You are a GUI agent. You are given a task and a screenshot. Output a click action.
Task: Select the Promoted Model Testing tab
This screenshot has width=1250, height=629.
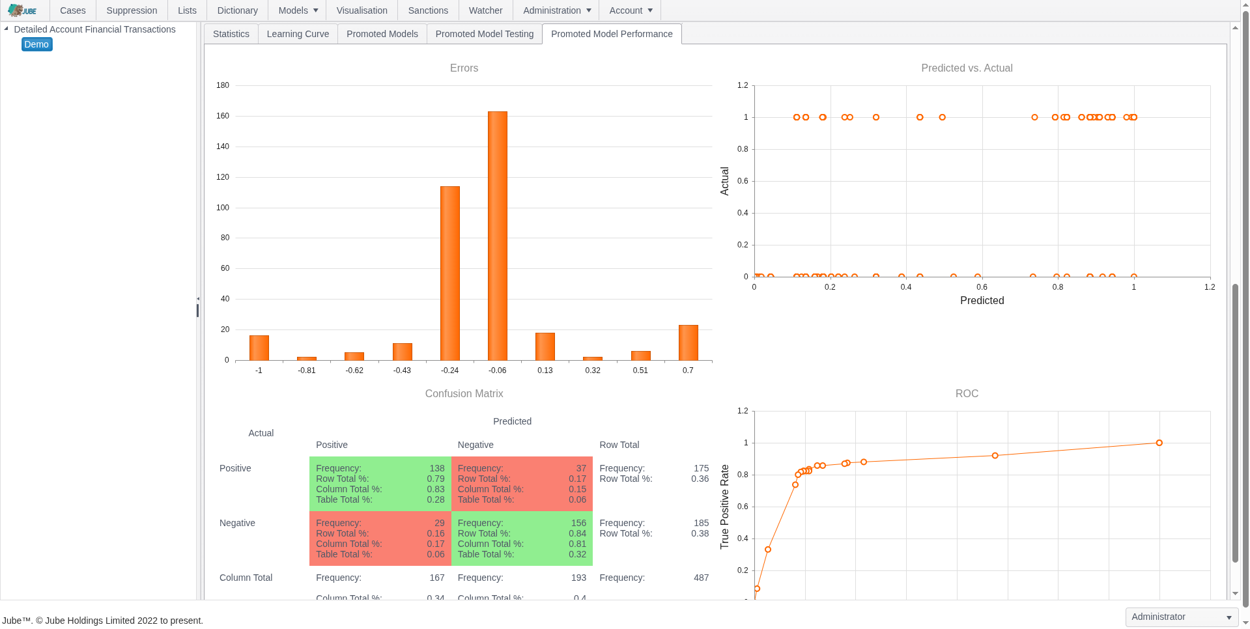point(484,34)
